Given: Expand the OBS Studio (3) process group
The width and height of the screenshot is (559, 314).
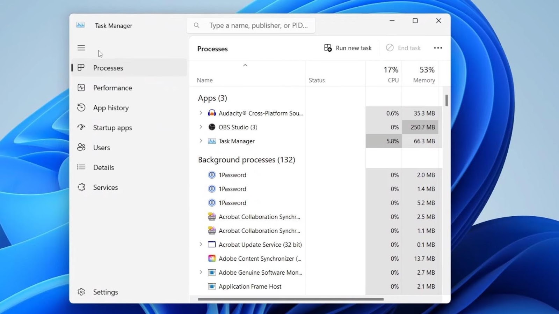Looking at the screenshot, I should 201,127.
